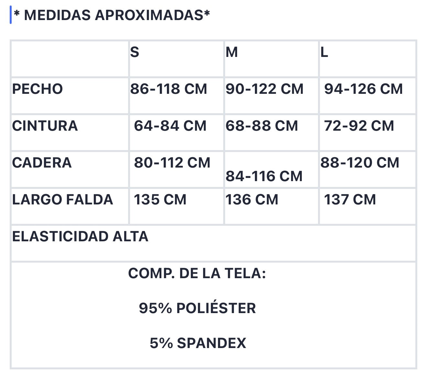Click the CADERA row label
The image size is (427, 371).
pos(42,163)
